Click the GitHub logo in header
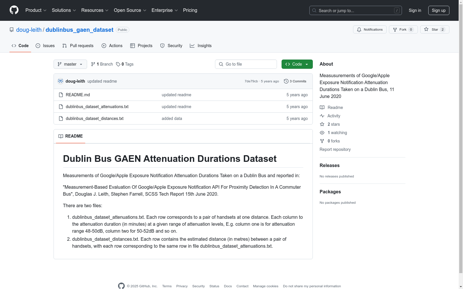This screenshot has width=463, height=289. tap(14, 10)
